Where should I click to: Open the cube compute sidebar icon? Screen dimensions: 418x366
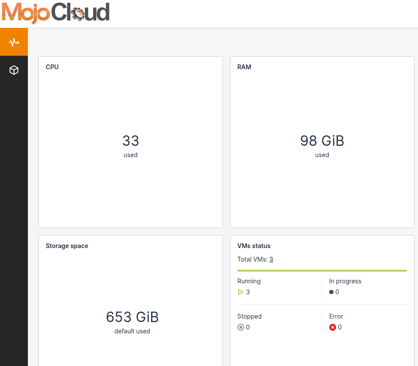(14, 70)
